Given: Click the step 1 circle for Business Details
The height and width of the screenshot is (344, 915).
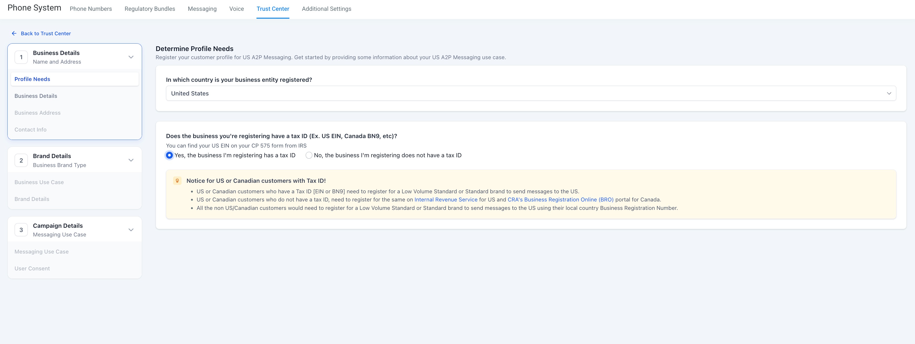Looking at the screenshot, I should click(21, 57).
